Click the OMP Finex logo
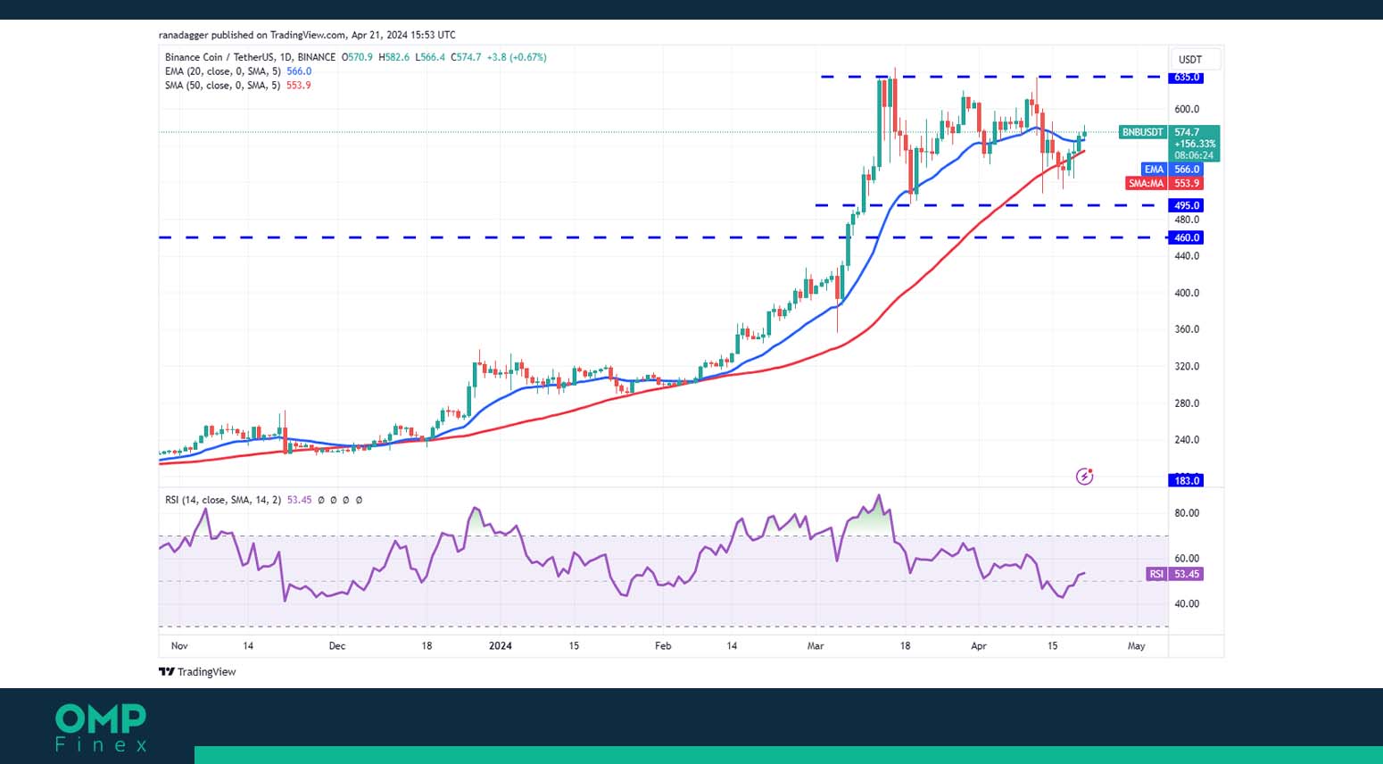Screen dimensions: 1383x764 (x=101, y=727)
